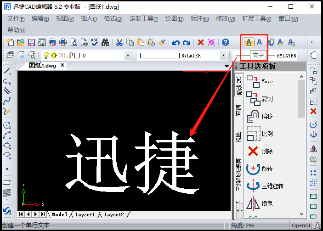Click Move in tool palette
Viewport: 323px width, 231px height.
point(260,82)
